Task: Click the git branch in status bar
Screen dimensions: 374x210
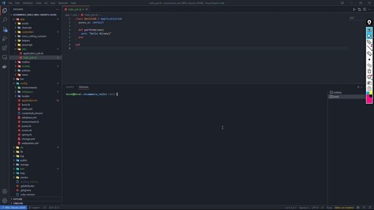Action: point(34,208)
